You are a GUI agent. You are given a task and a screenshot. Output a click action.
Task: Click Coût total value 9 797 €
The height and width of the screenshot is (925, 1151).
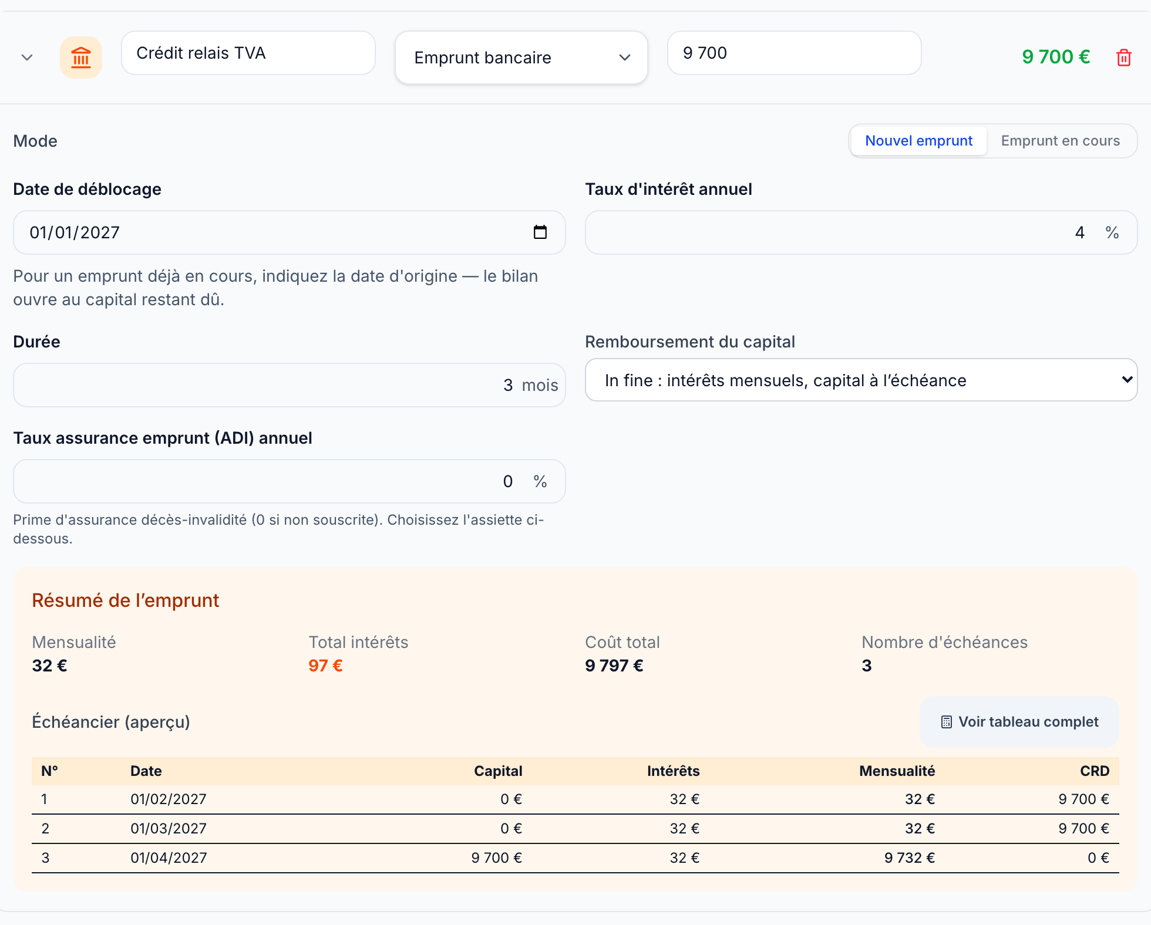coord(614,666)
